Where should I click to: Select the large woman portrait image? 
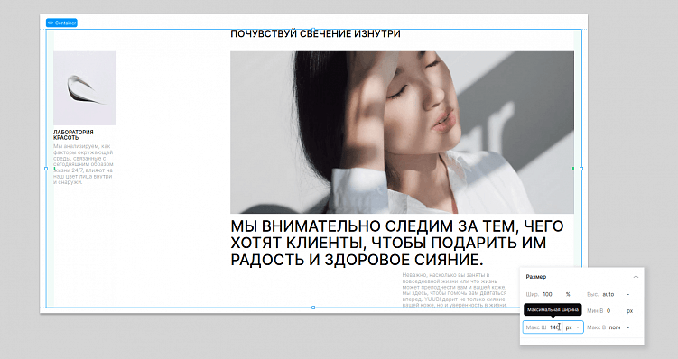coord(402,132)
